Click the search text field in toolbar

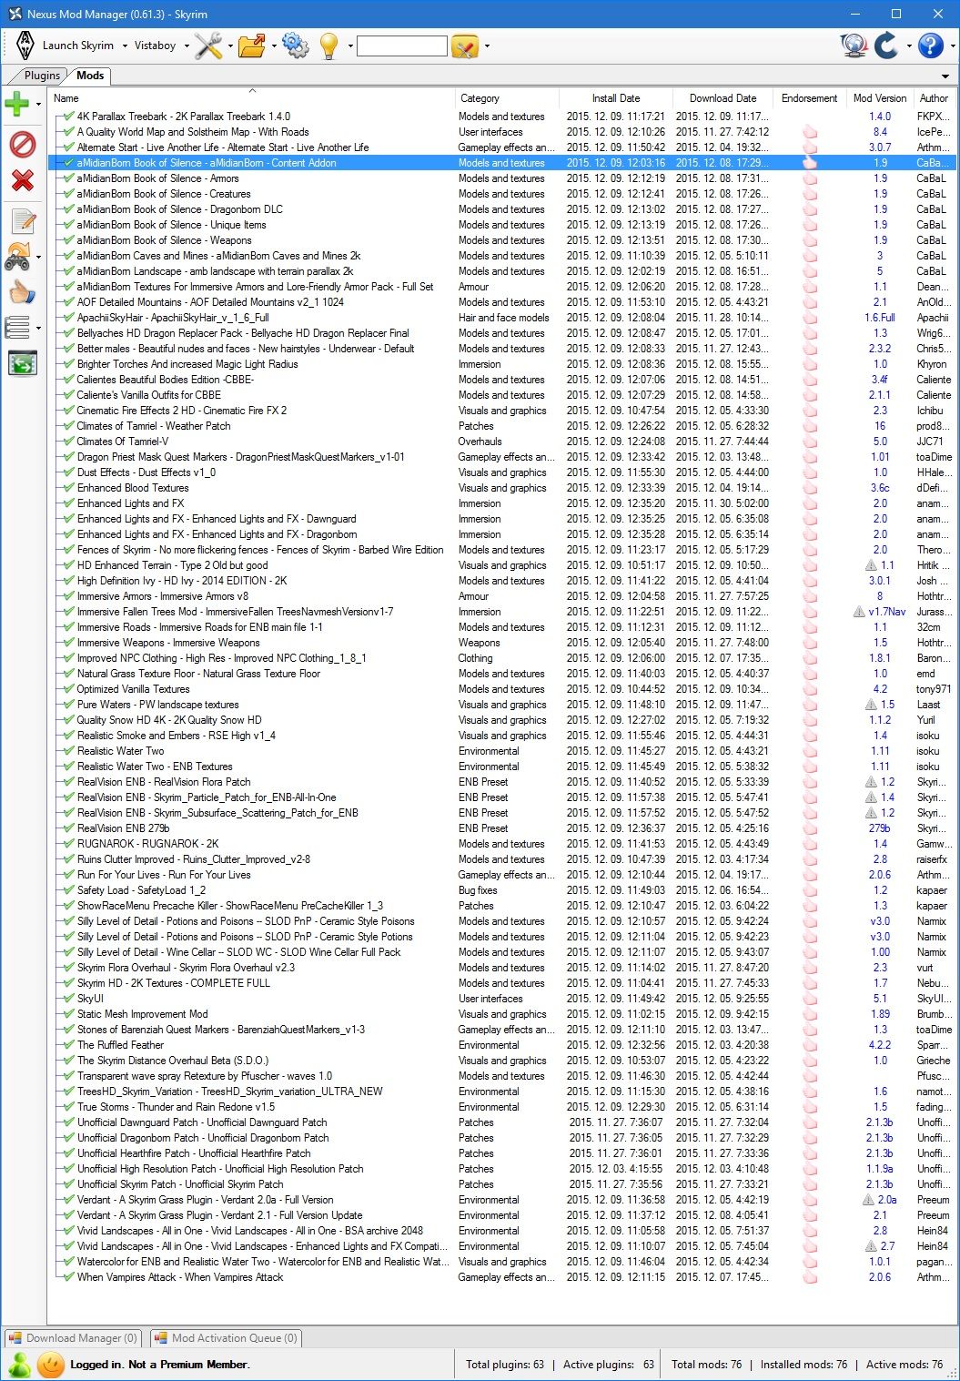(402, 46)
